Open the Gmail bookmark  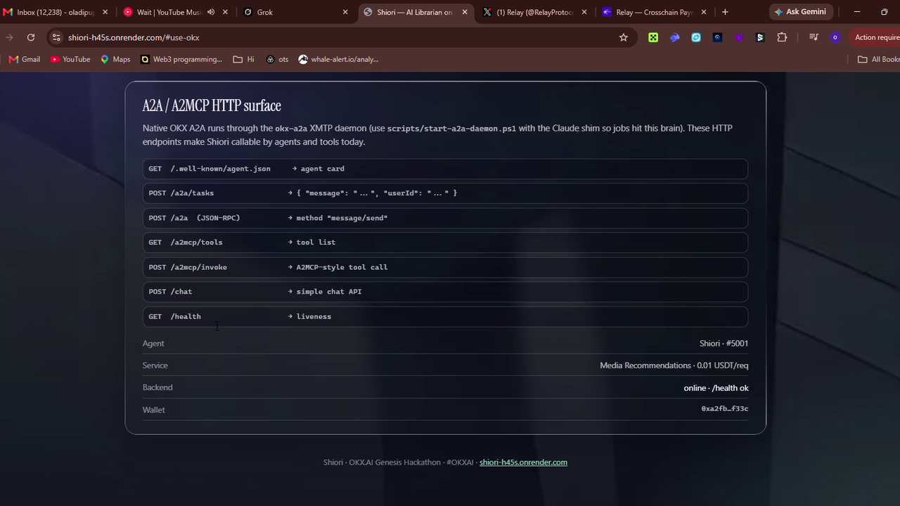tap(25, 59)
